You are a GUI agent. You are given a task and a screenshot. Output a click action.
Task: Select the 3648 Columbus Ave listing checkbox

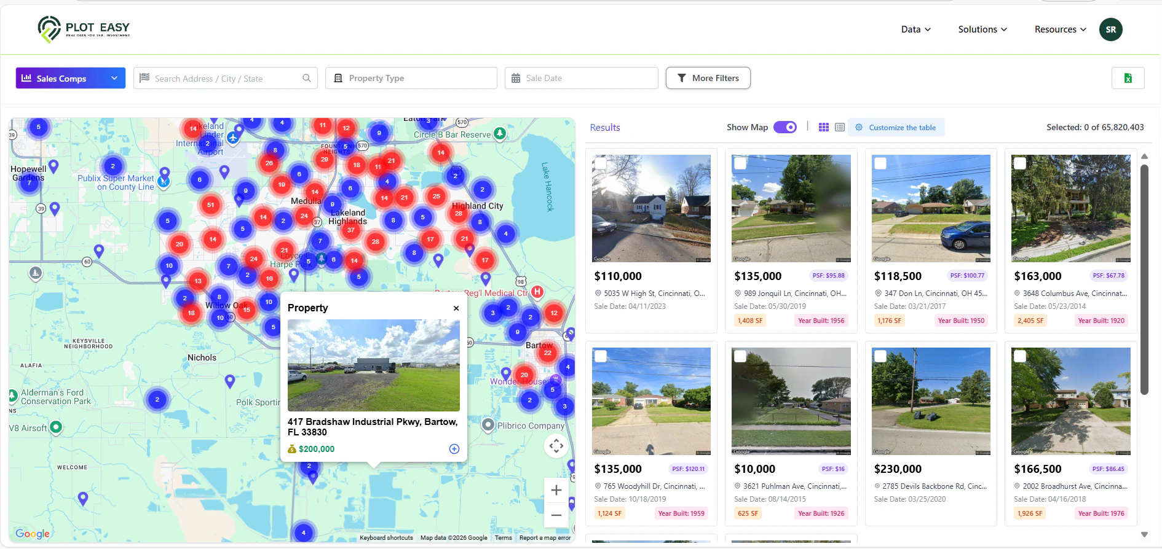pos(1020,163)
